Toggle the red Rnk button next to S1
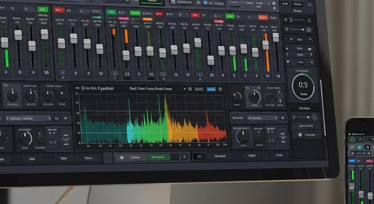Image resolution: width=374 pixels, height=204 pixels. tap(59, 10)
